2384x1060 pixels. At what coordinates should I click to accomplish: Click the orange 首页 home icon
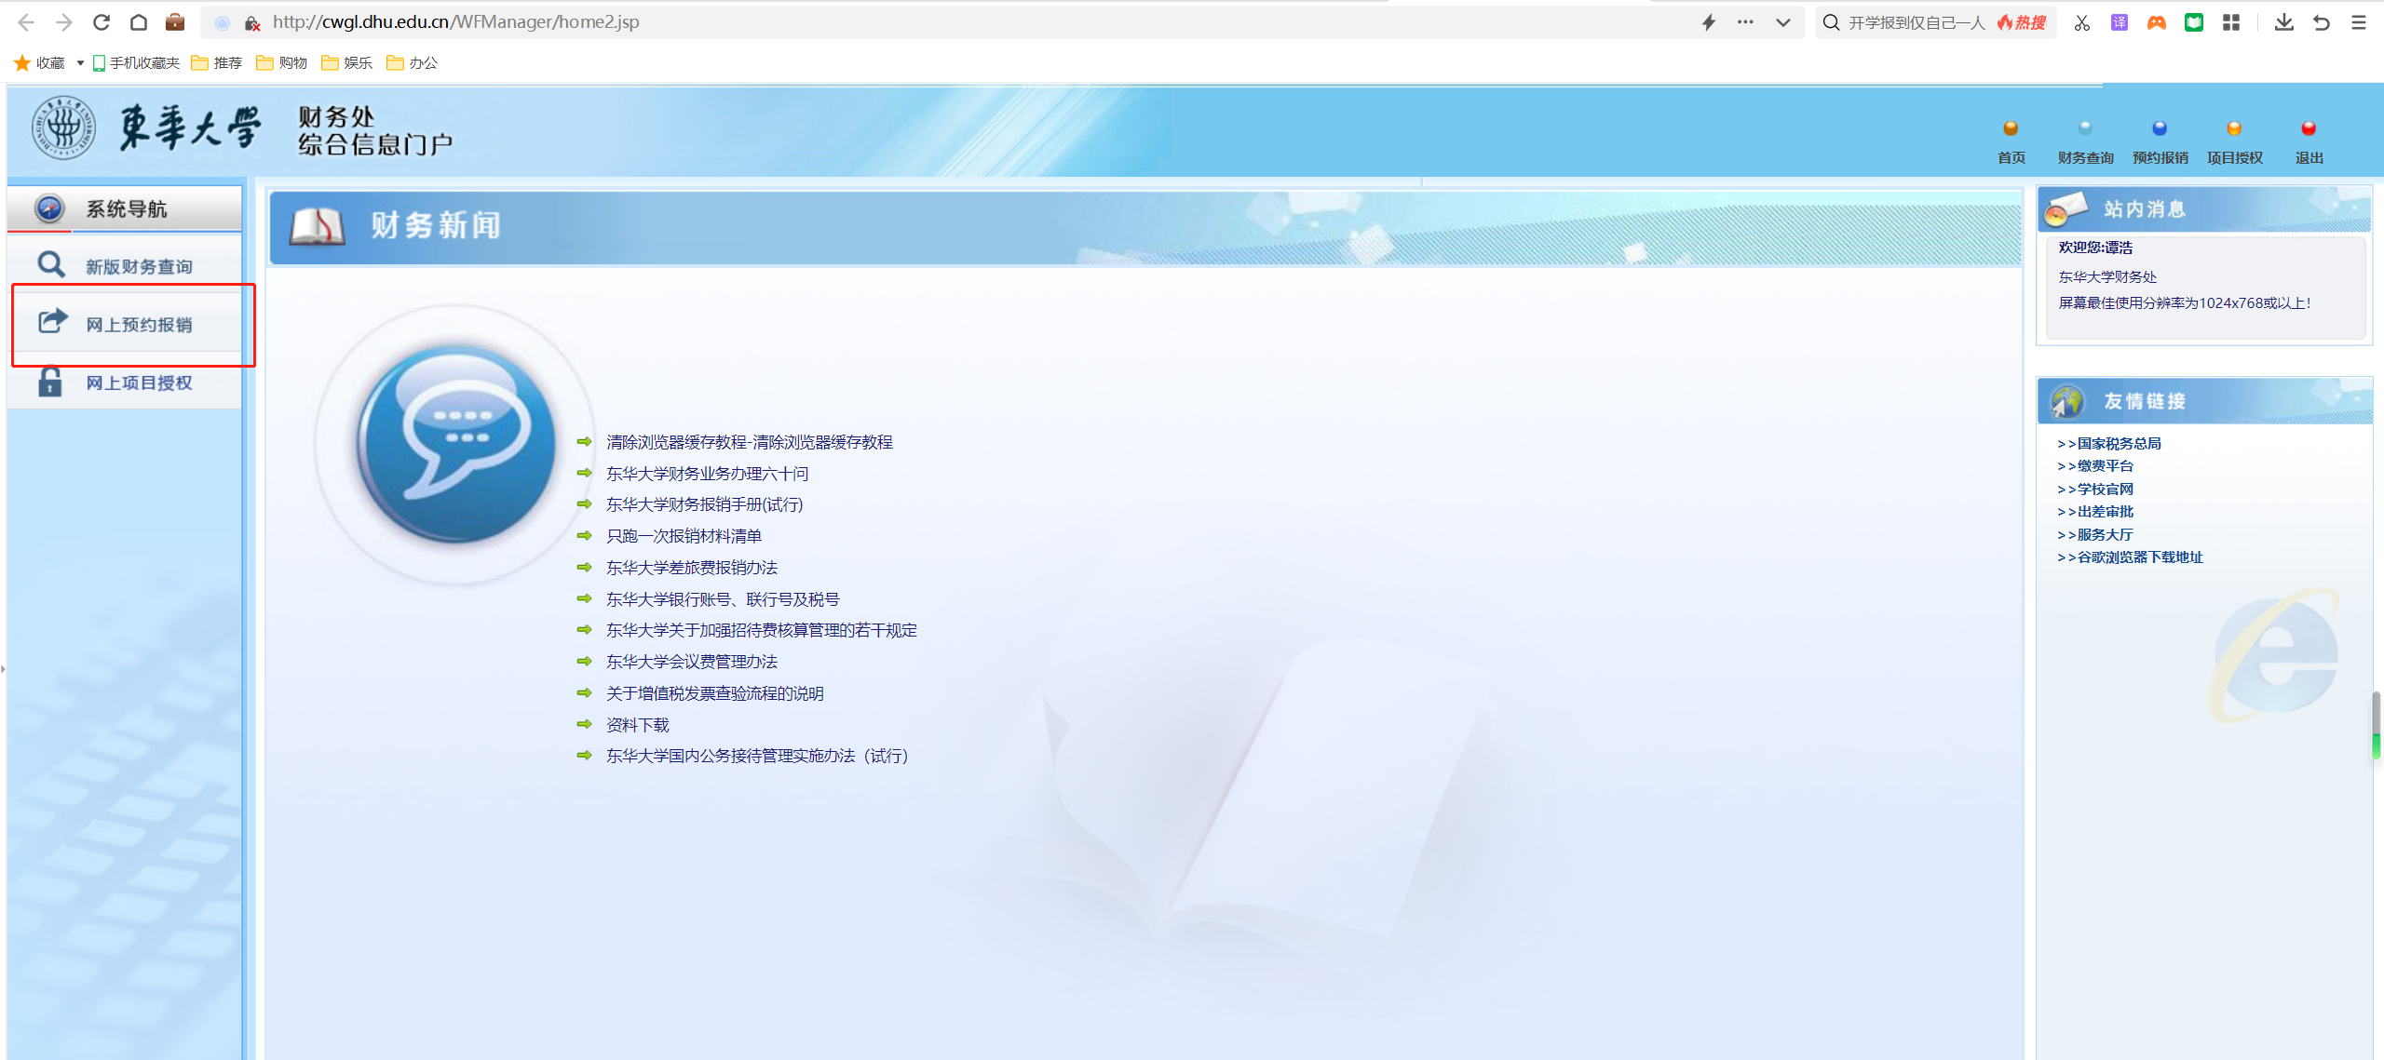pos(2011,128)
